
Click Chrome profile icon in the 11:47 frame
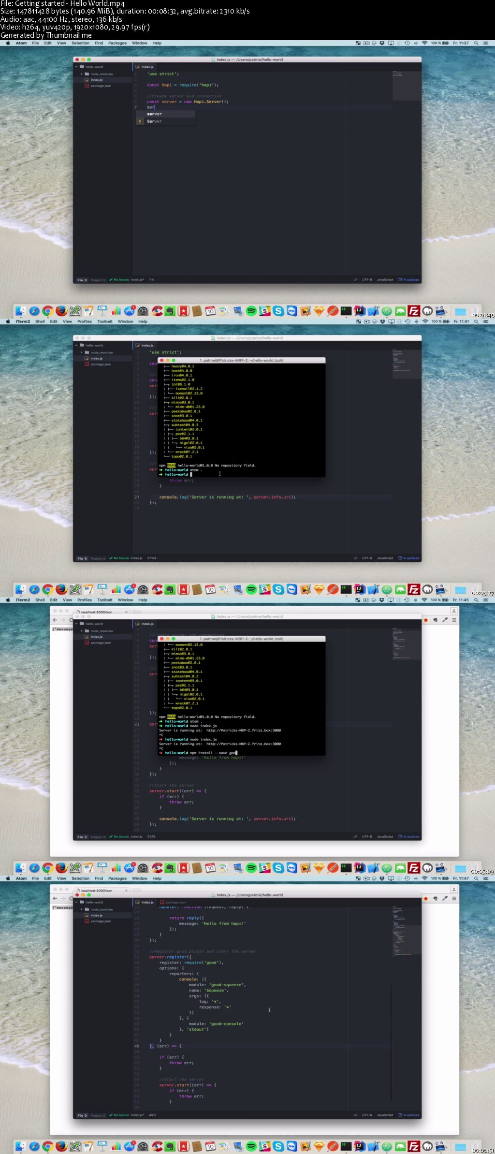pos(454,890)
